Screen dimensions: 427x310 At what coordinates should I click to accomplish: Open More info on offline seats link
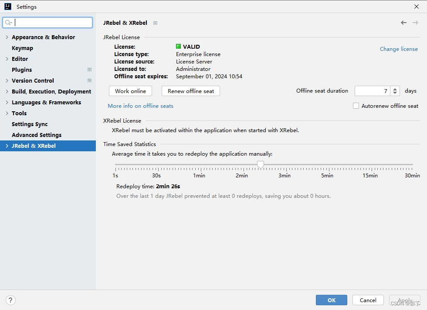(x=140, y=106)
